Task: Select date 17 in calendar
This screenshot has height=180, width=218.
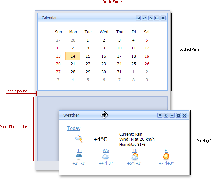Action: (x=119, y=56)
